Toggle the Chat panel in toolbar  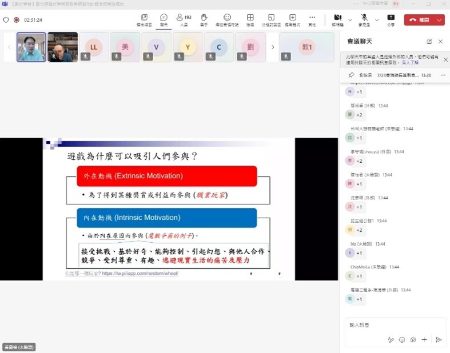(x=164, y=19)
